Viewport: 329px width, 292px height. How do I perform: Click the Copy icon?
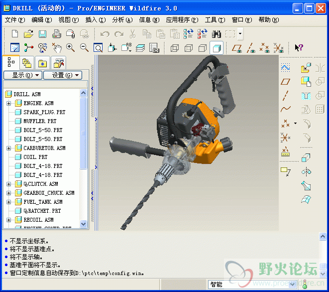(147, 34)
